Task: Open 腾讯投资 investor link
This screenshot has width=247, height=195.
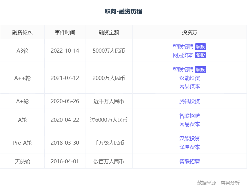Action: (189, 101)
